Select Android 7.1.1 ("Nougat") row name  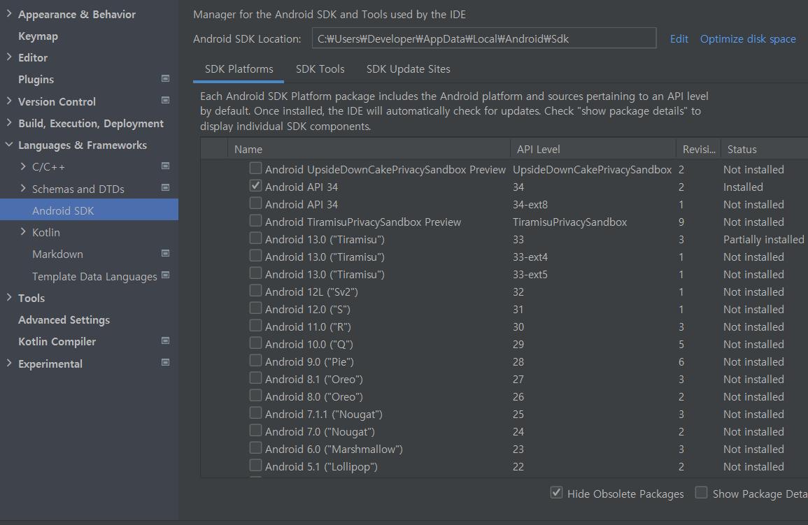click(324, 415)
